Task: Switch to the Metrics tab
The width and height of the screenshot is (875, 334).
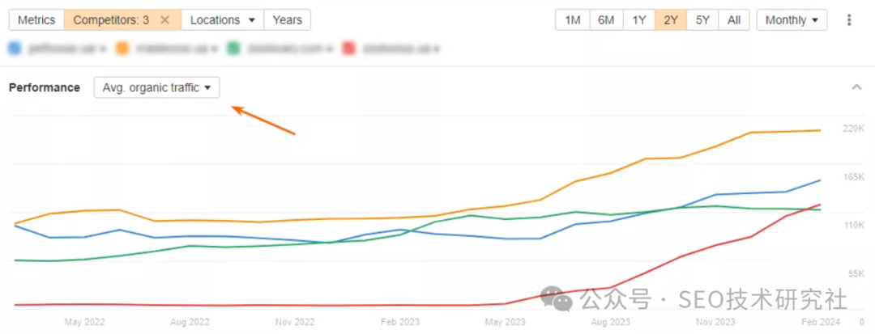Action: [36, 20]
